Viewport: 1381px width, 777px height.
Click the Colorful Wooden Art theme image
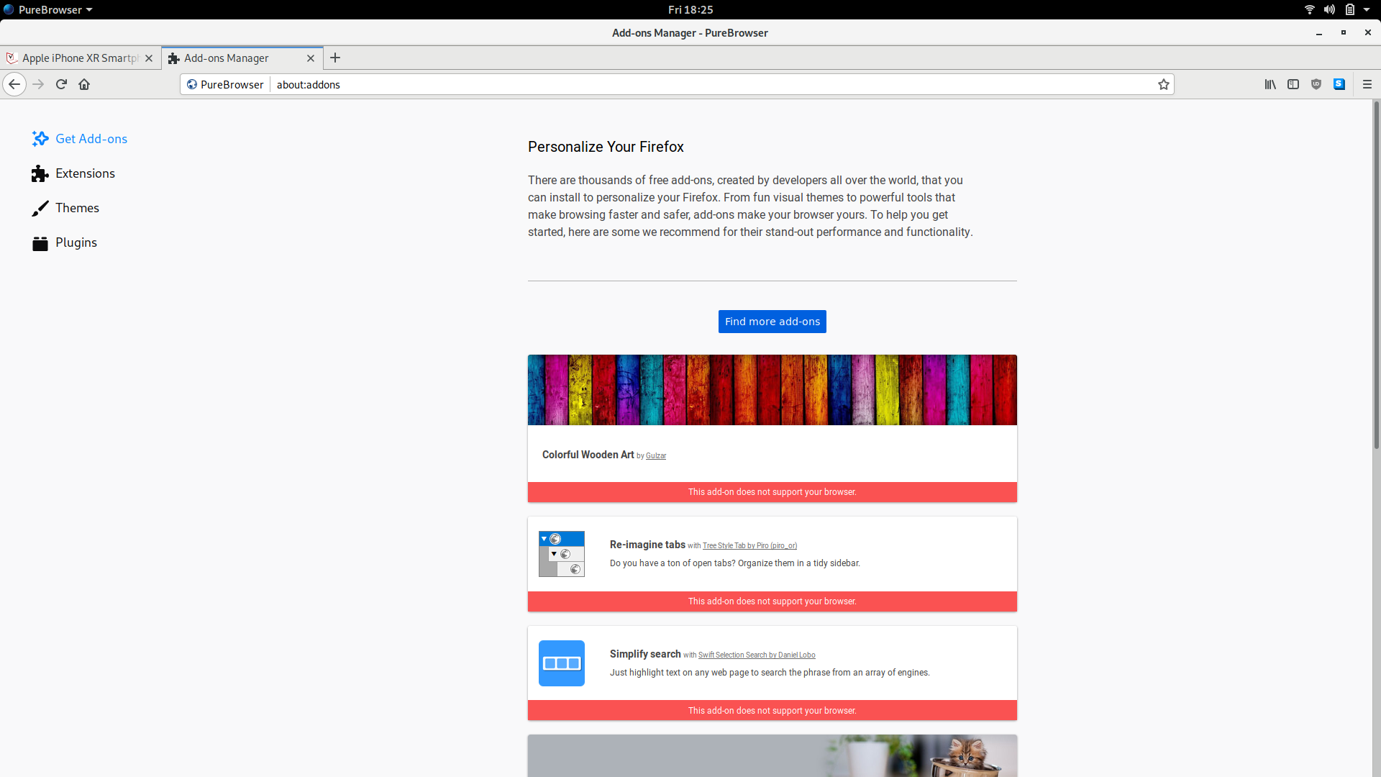coord(772,390)
